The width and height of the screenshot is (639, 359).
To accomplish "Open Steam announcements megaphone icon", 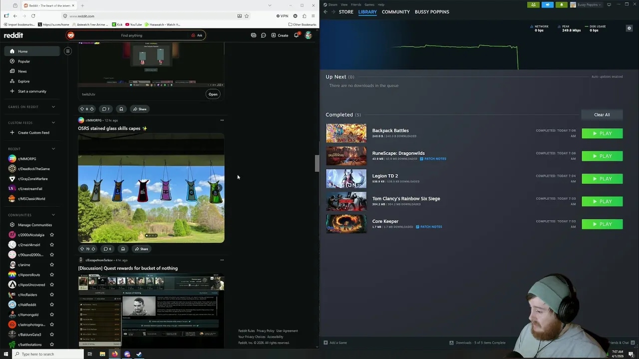I will pos(547,4).
